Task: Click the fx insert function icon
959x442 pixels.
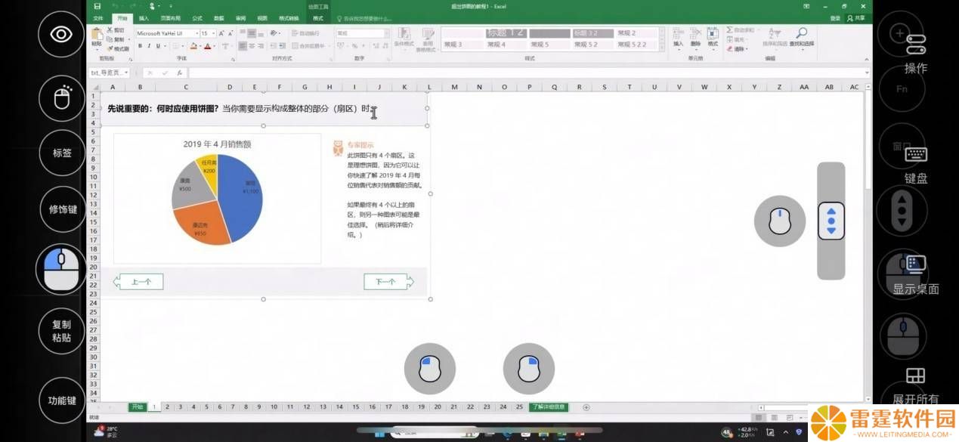Action: 179,73
